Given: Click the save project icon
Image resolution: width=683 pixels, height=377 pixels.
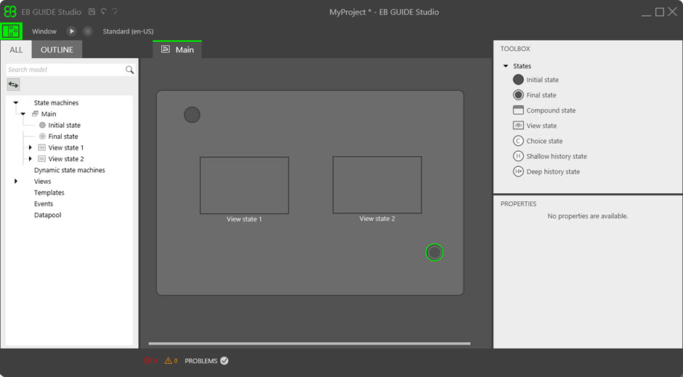Looking at the screenshot, I should pos(92,12).
